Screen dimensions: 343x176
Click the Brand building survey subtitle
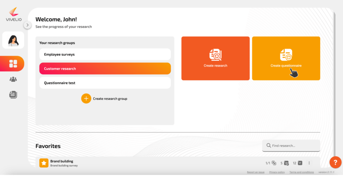point(64,166)
